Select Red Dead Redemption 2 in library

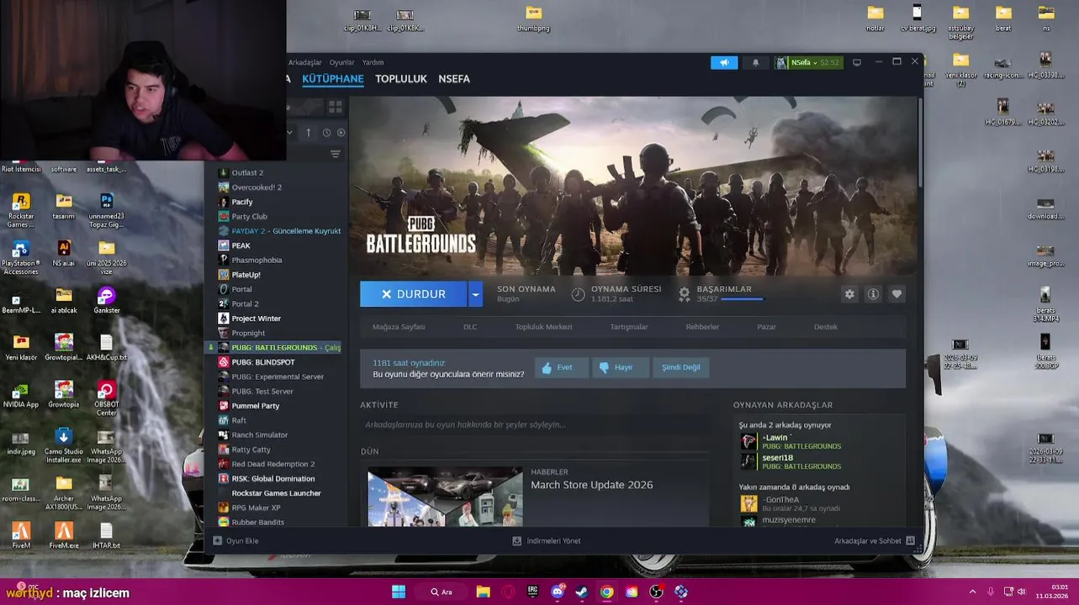[275, 464]
